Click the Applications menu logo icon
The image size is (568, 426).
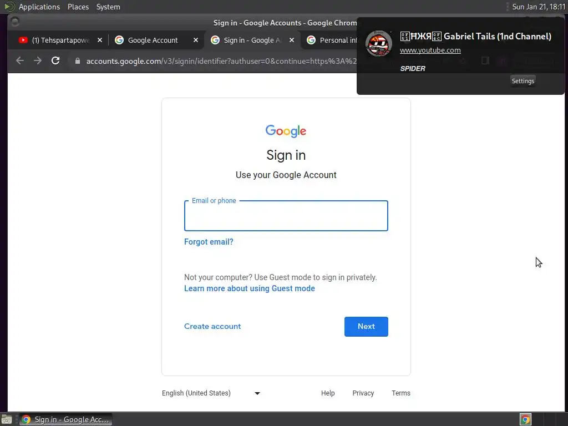[9, 7]
